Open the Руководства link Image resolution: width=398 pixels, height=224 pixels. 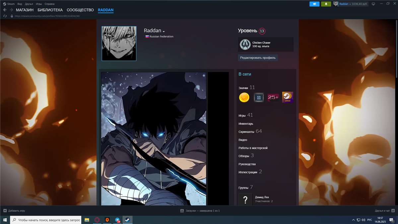click(x=247, y=164)
